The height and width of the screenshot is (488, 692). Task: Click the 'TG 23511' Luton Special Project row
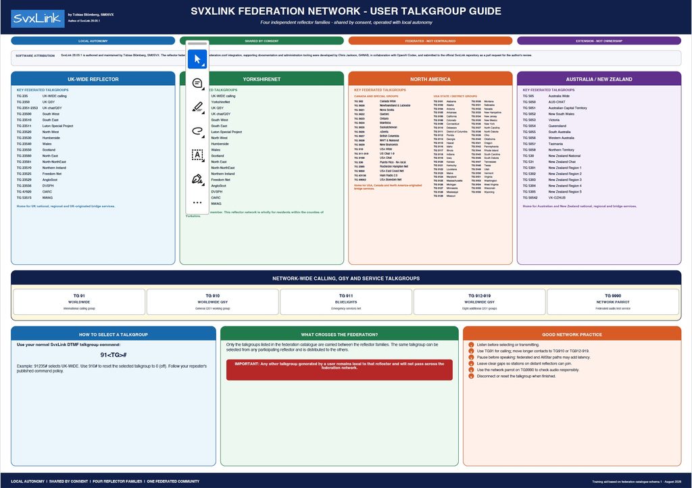[x=45, y=126]
